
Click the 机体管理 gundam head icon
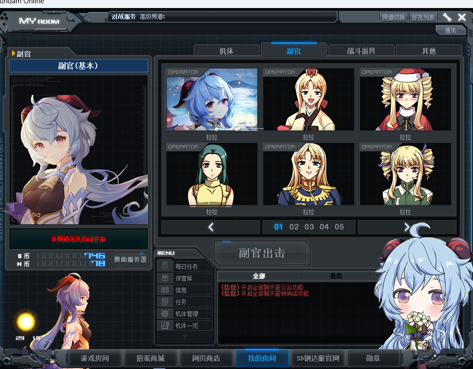point(165,313)
